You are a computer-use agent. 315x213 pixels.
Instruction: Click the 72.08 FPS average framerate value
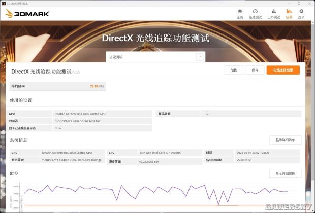pyautogui.click(x=97, y=86)
